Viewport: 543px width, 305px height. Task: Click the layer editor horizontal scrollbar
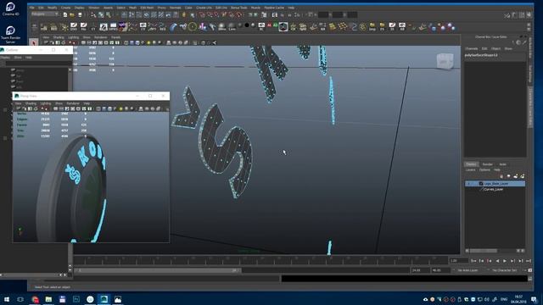click(x=484, y=251)
